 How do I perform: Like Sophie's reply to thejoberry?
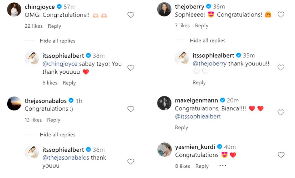[281, 68]
